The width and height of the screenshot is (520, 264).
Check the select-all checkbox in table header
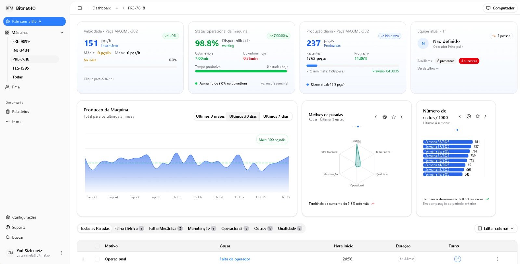click(x=97, y=246)
